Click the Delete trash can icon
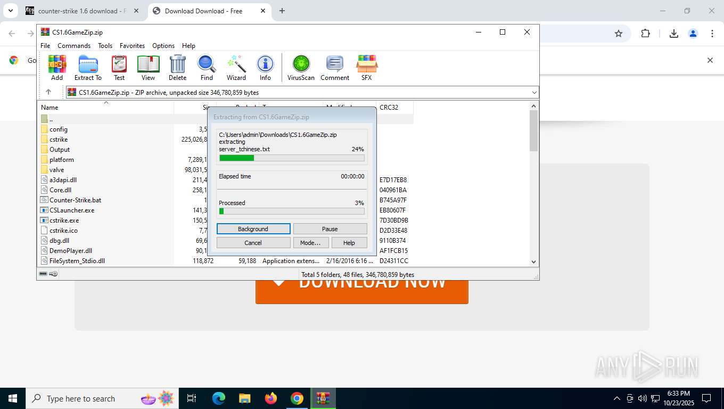Viewport: 724px width, 409px height. (x=177, y=68)
